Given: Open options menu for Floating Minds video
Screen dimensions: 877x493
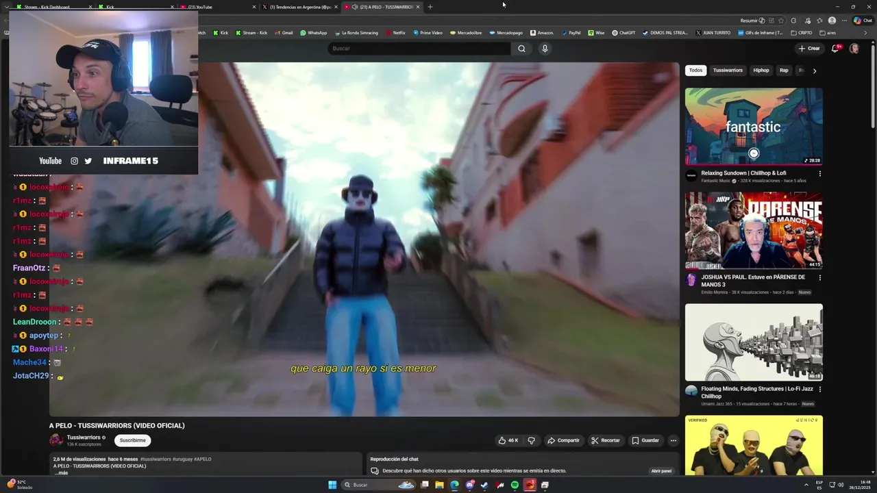Looking at the screenshot, I should pos(819,389).
